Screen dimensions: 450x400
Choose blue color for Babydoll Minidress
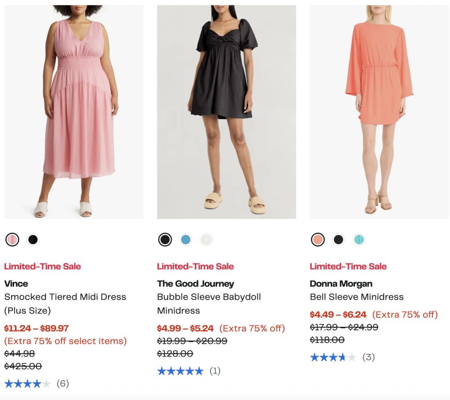[x=186, y=240]
